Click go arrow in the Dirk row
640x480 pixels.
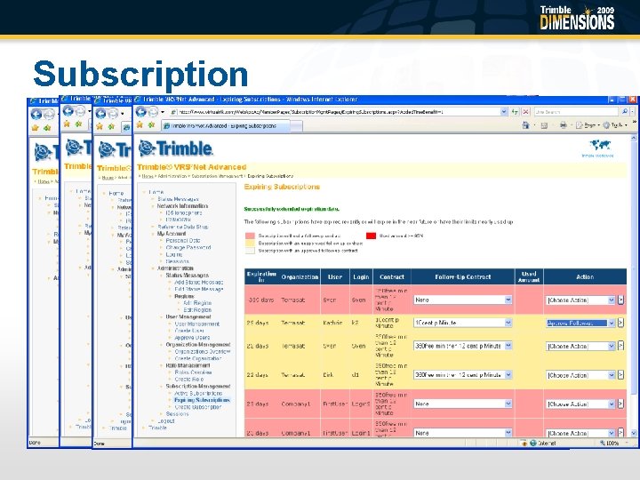(620, 375)
